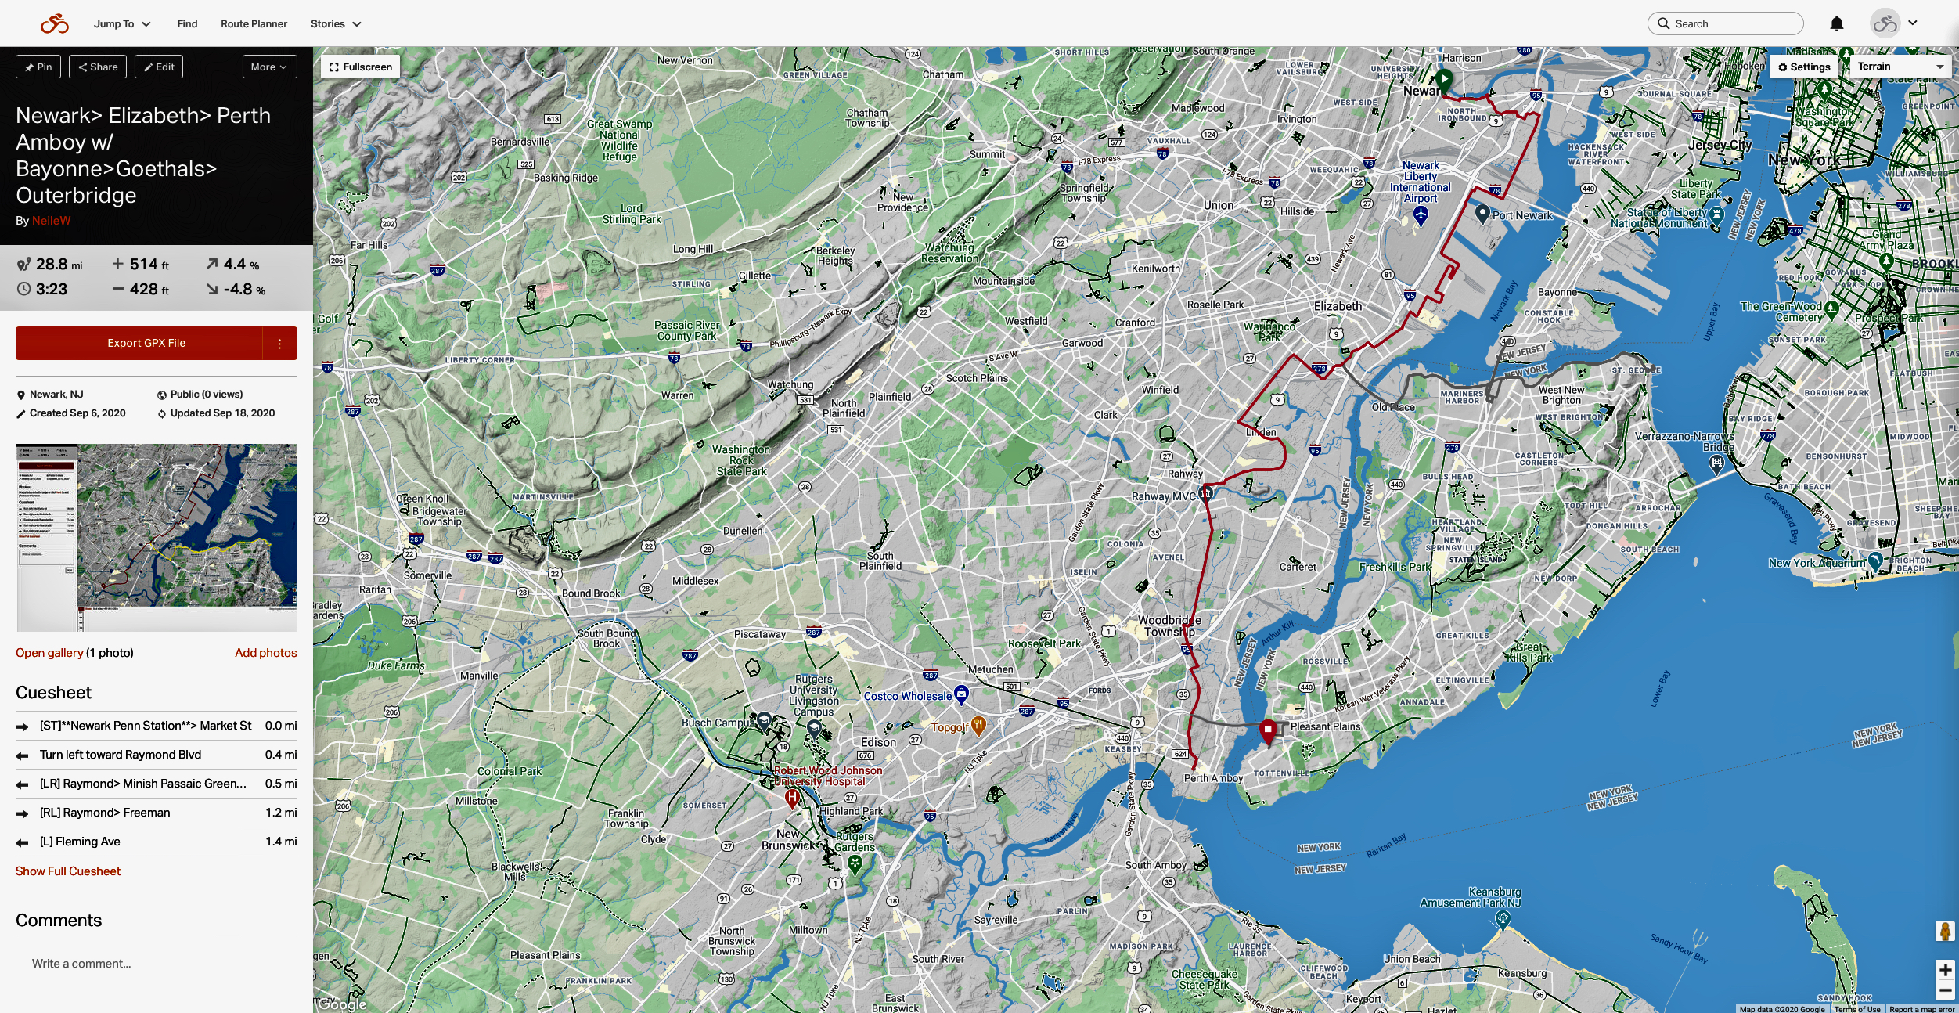The height and width of the screenshot is (1013, 1959).
Task: Click the red route end marker
Action: click(x=1268, y=731)
